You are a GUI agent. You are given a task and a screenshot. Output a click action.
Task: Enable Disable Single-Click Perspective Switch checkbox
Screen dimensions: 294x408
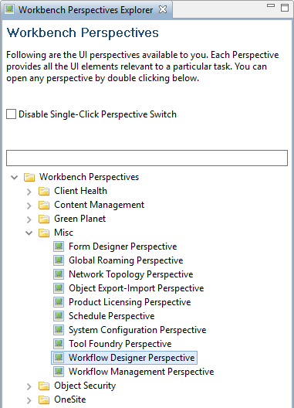11,114
